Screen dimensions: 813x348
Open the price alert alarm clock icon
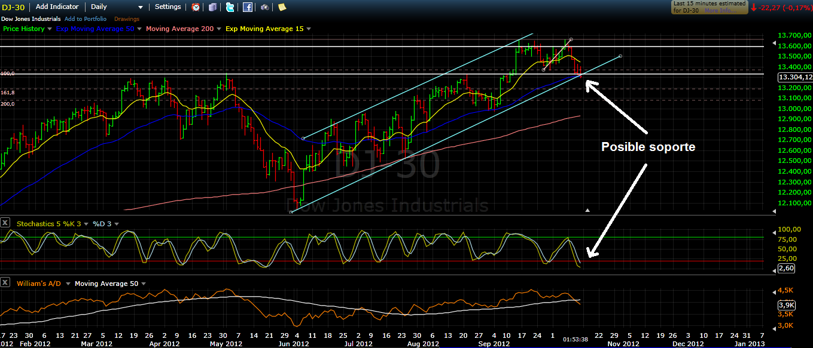click(196, 7)
